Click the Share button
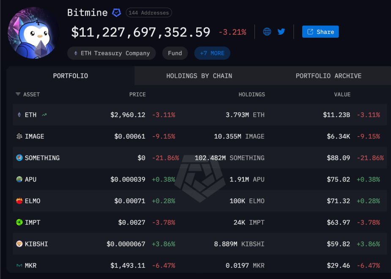This screenshot has height=279, width=391. [320, 31]
